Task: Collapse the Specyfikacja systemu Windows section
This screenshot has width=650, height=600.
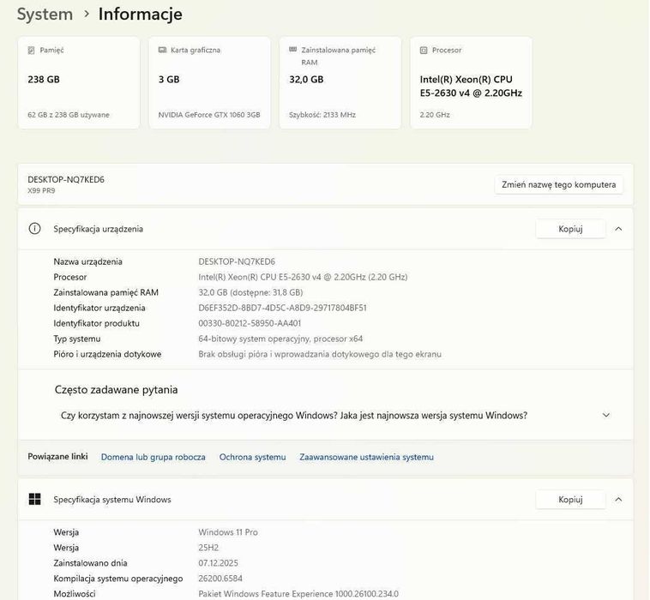Action: [618, 500]
